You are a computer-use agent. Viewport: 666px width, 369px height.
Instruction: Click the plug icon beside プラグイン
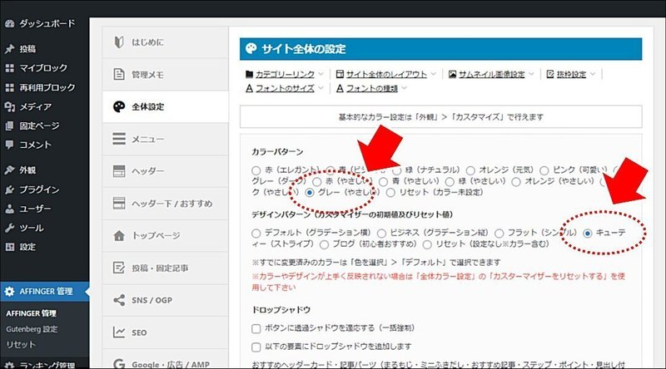[x=10, y=189]
